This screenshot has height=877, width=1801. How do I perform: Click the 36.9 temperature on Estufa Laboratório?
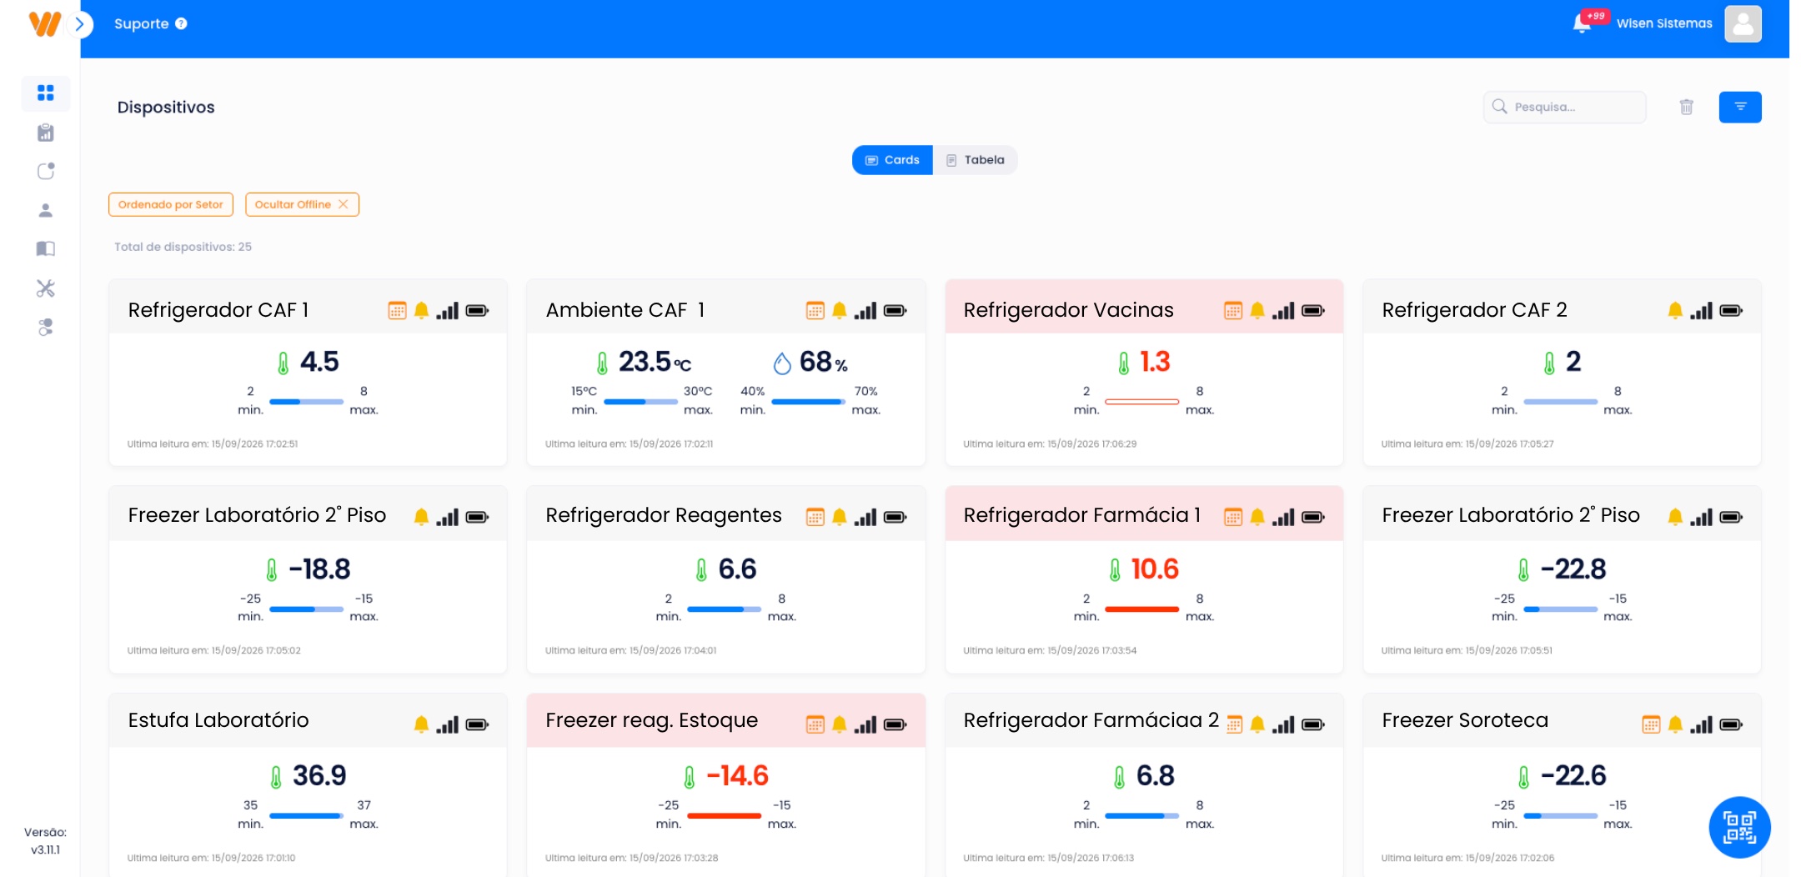pyautogui.click(x=319, y=776)
